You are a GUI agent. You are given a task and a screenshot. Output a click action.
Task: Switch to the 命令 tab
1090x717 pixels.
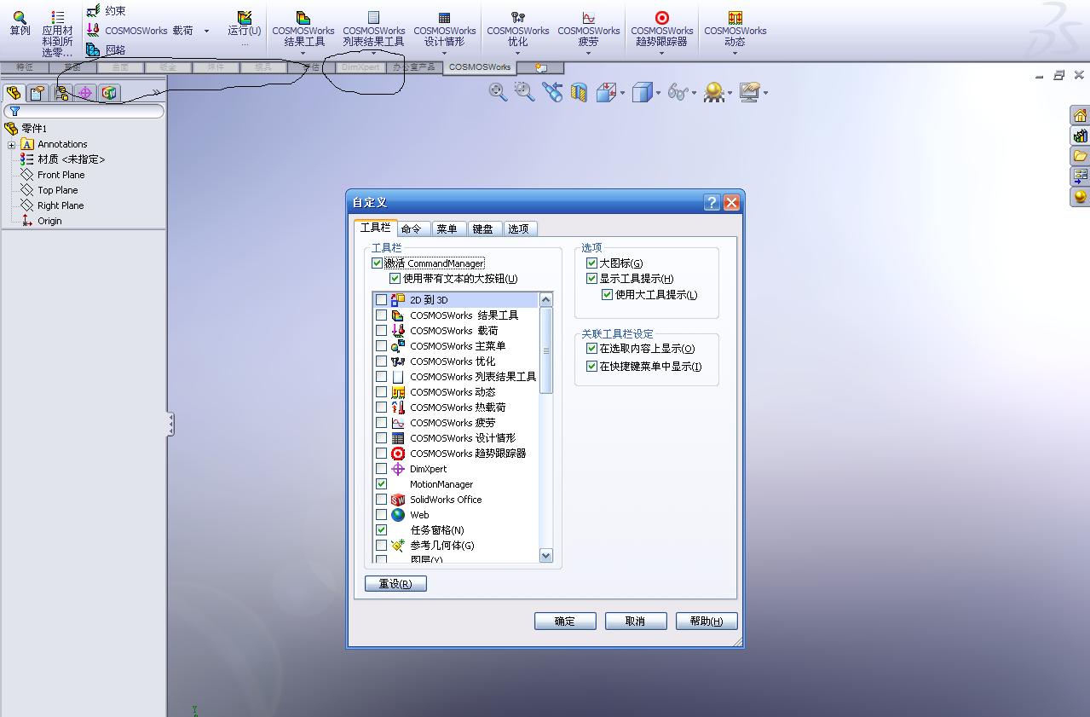click(x=412, y=228)
